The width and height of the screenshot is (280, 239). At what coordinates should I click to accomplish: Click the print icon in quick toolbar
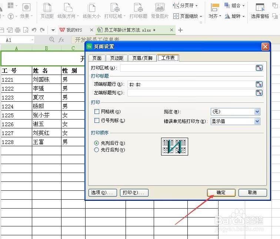[x=17, y=30]
